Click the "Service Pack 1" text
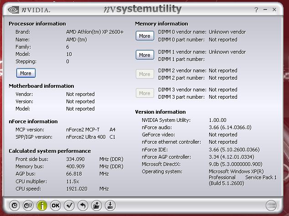The image size is (289, 216). pos(261,178)
